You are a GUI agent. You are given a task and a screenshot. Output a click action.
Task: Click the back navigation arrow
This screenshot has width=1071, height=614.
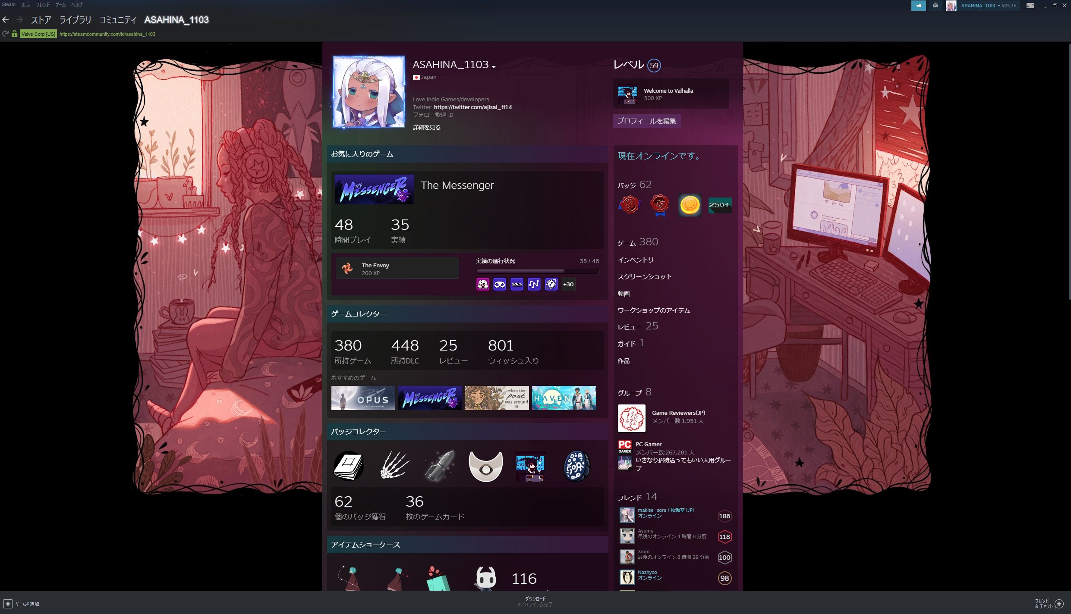pos(6,20)
